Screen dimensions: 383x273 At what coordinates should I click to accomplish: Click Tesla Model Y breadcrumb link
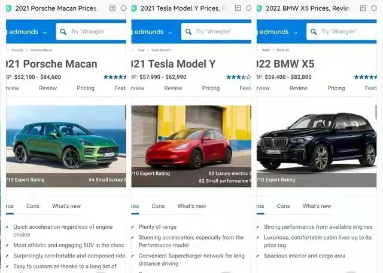161,50
